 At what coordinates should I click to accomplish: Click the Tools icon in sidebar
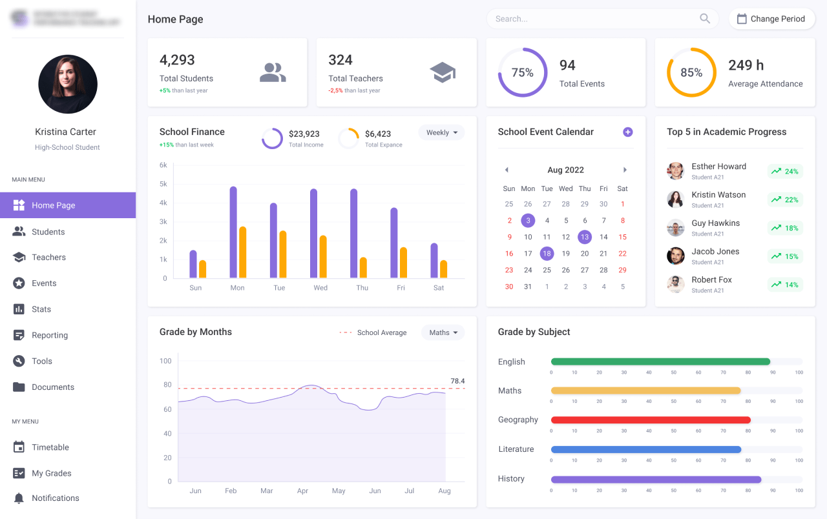coord(19,360)
